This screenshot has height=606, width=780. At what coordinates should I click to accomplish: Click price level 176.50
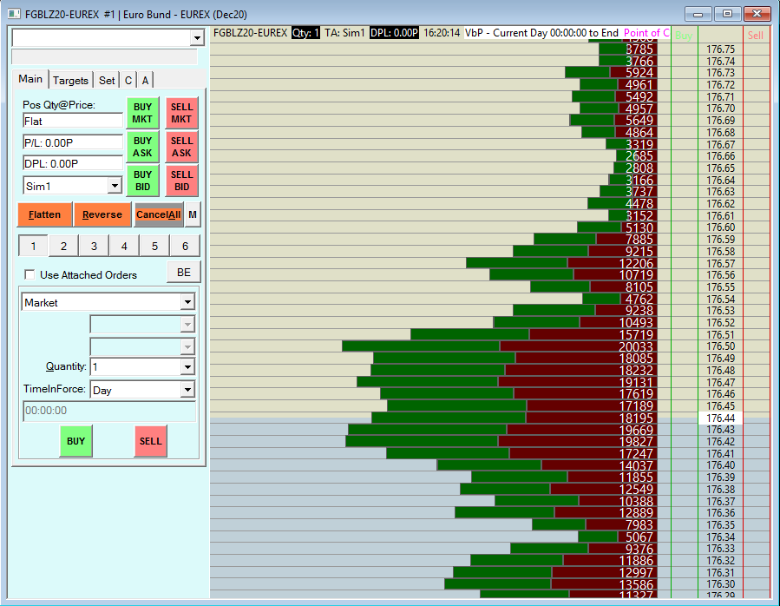click(x=720, y=346)
